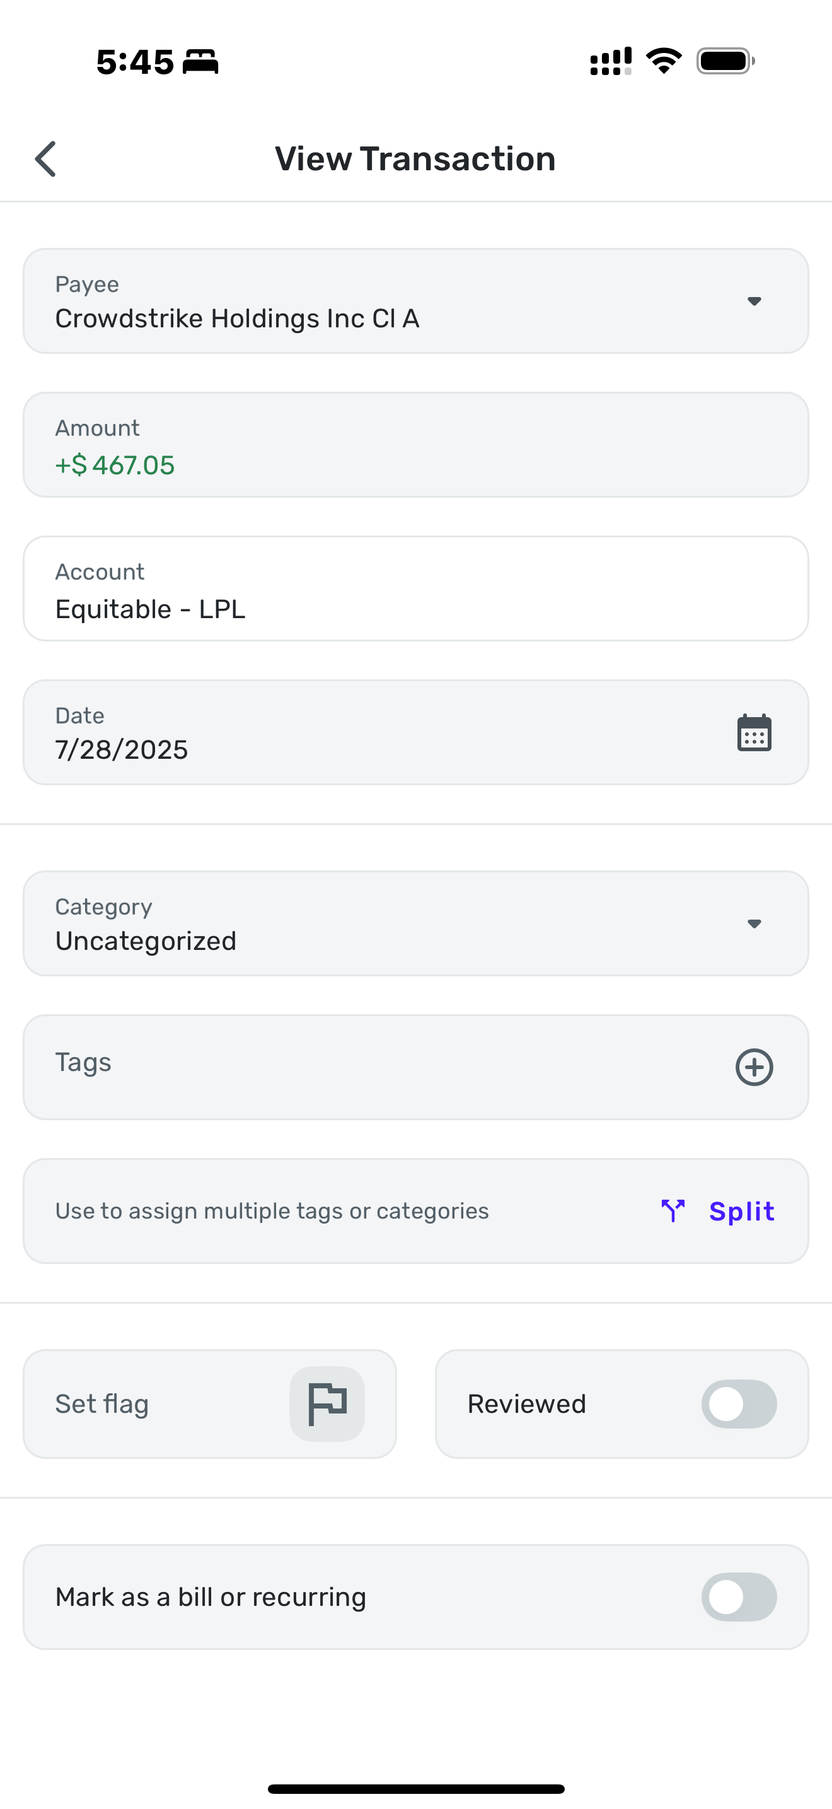Screen dimensions: 832x1809
Task: Tap the add tag plus icon
Action: [754, 1067]
